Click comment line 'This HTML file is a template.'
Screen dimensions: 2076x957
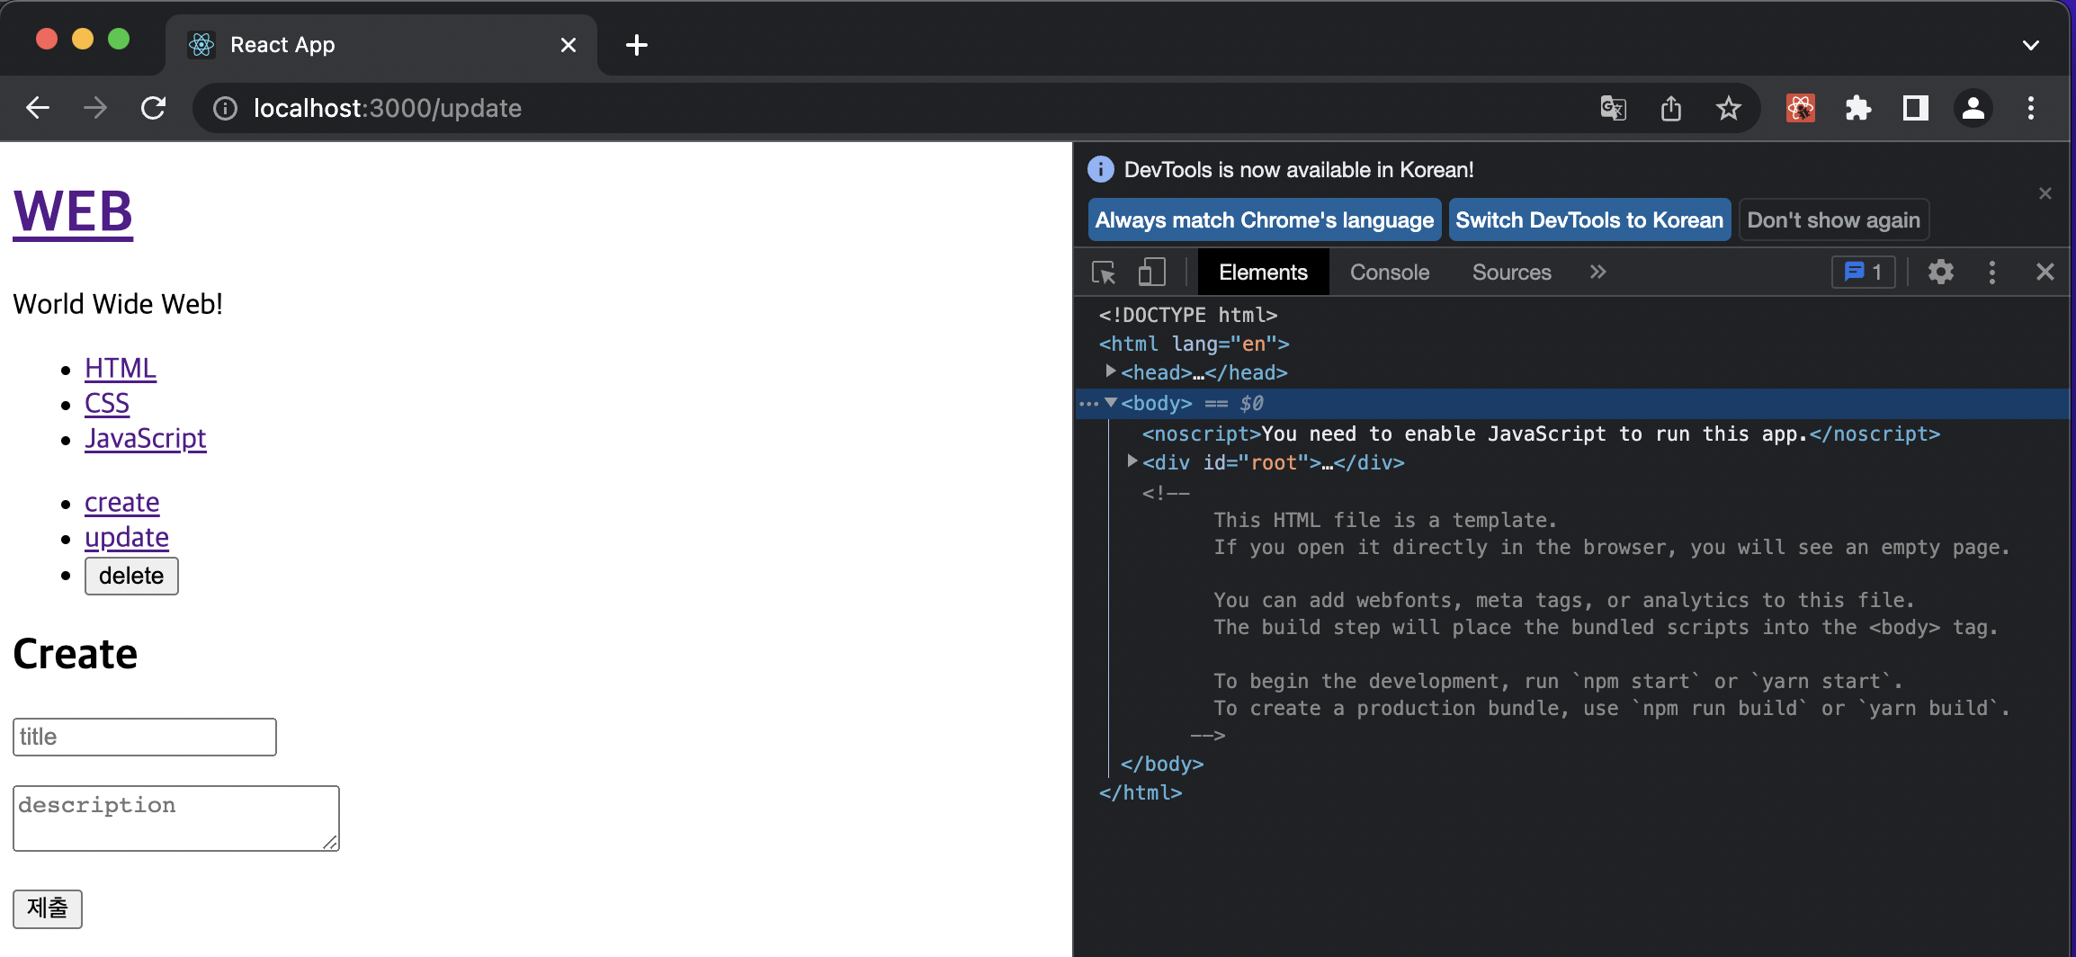coord(1384,520)
